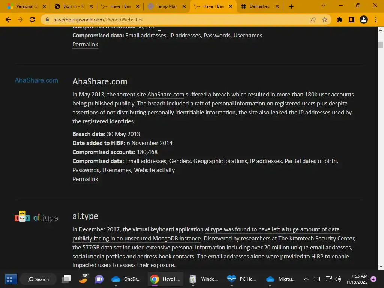
Task: Share this page icon in address bar
Action: [x=313, y=19]
